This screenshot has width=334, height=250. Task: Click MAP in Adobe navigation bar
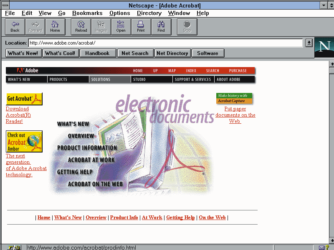(x=172, y=70)
